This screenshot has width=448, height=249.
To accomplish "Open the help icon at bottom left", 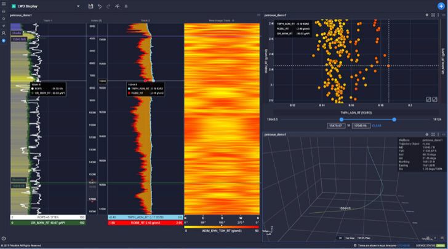I will click(3, 239).
